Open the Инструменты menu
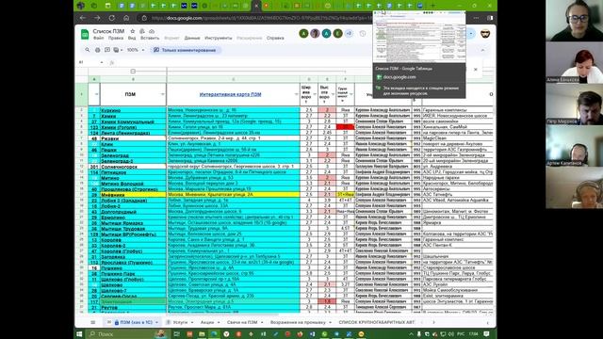This screenshot has height=339, width=603. [x=219, y=38]
